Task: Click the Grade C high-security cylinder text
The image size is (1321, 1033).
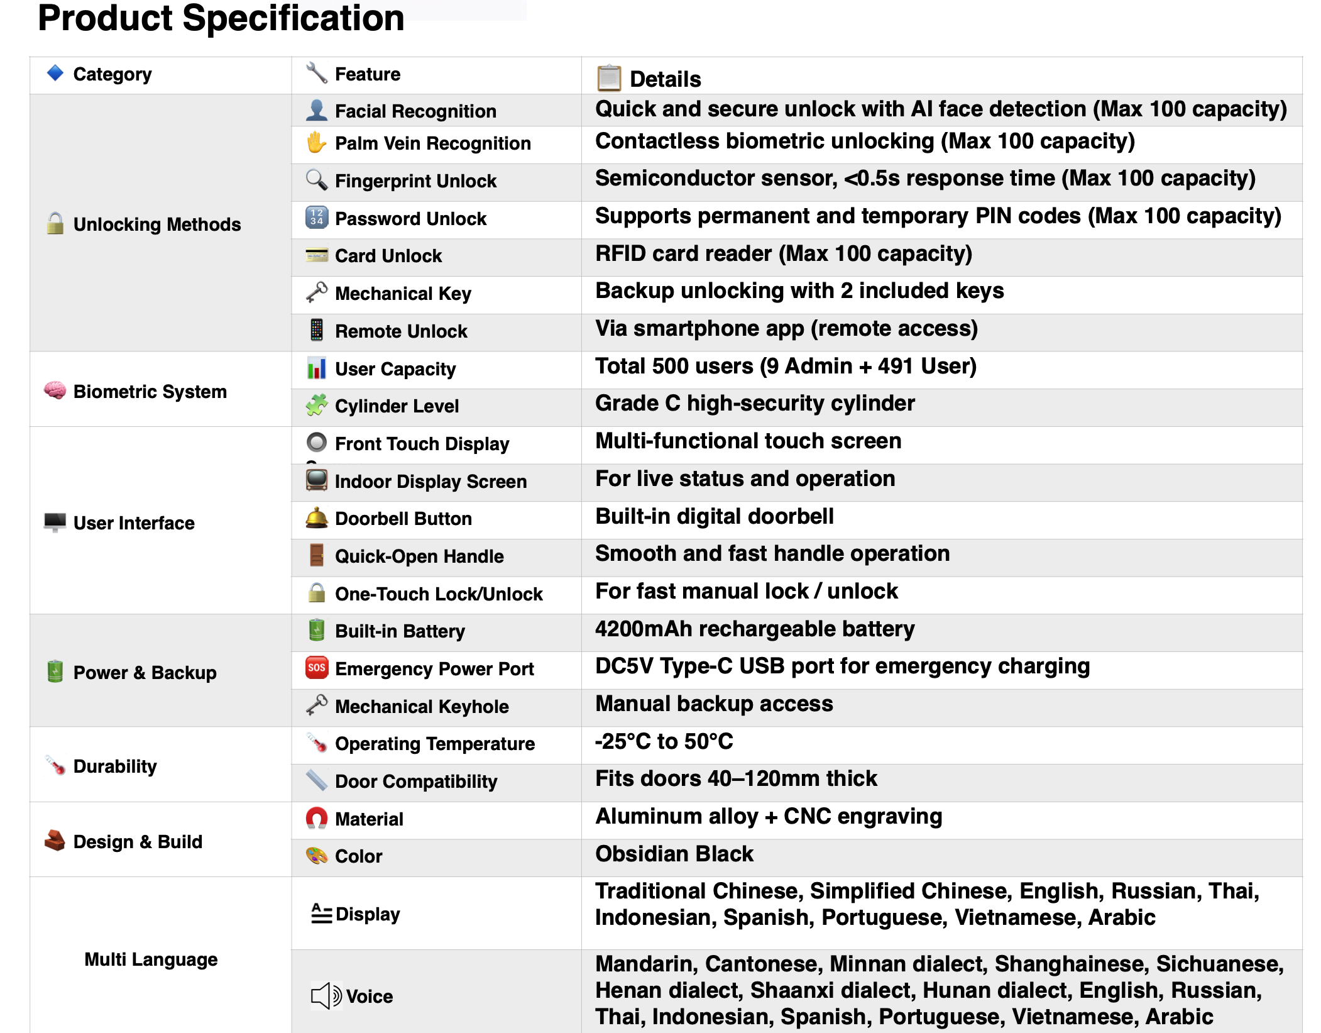Action: [754, 403]
